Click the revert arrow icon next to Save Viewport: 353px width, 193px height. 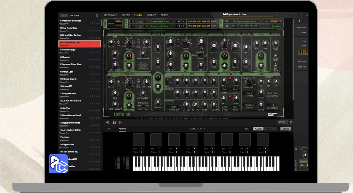(x=291, y=122)
